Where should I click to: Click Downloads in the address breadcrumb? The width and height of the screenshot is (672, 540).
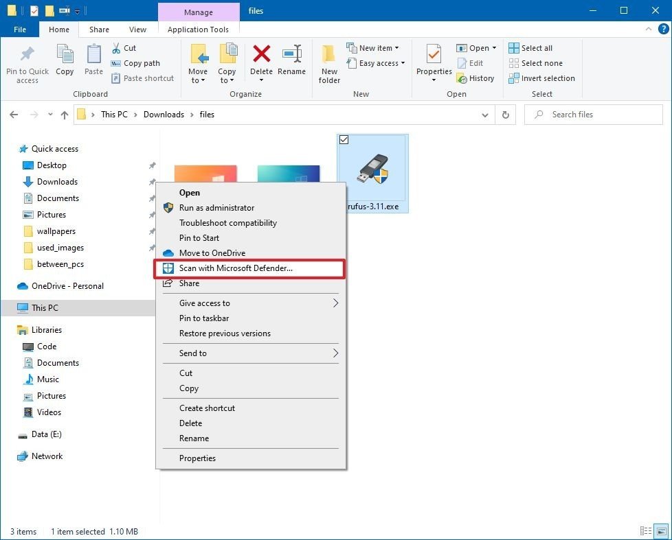pyautogui.click(x=164, y=115)
